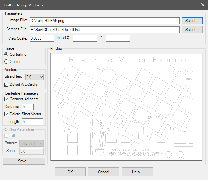Click the vector map preview image

click(126, 107)
